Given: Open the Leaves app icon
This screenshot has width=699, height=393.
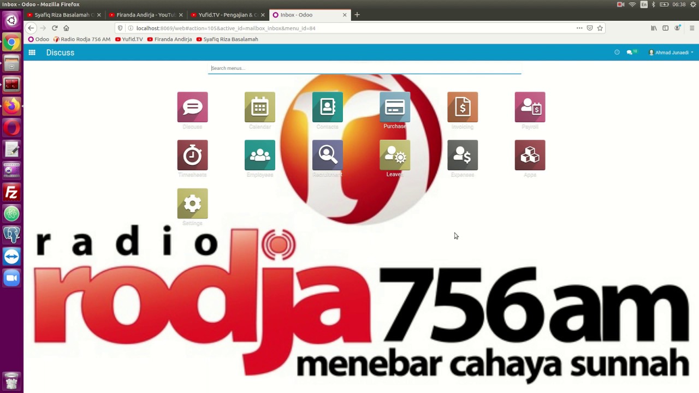Looking at the screenshot, I should pyautogui.click(x=395, y=155).
